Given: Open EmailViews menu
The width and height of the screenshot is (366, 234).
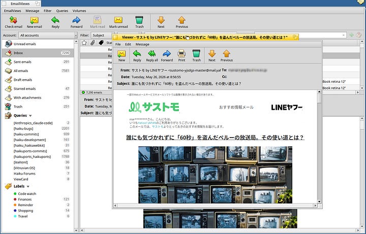Looking at the screenshot, I should click(x=13, y=11).
